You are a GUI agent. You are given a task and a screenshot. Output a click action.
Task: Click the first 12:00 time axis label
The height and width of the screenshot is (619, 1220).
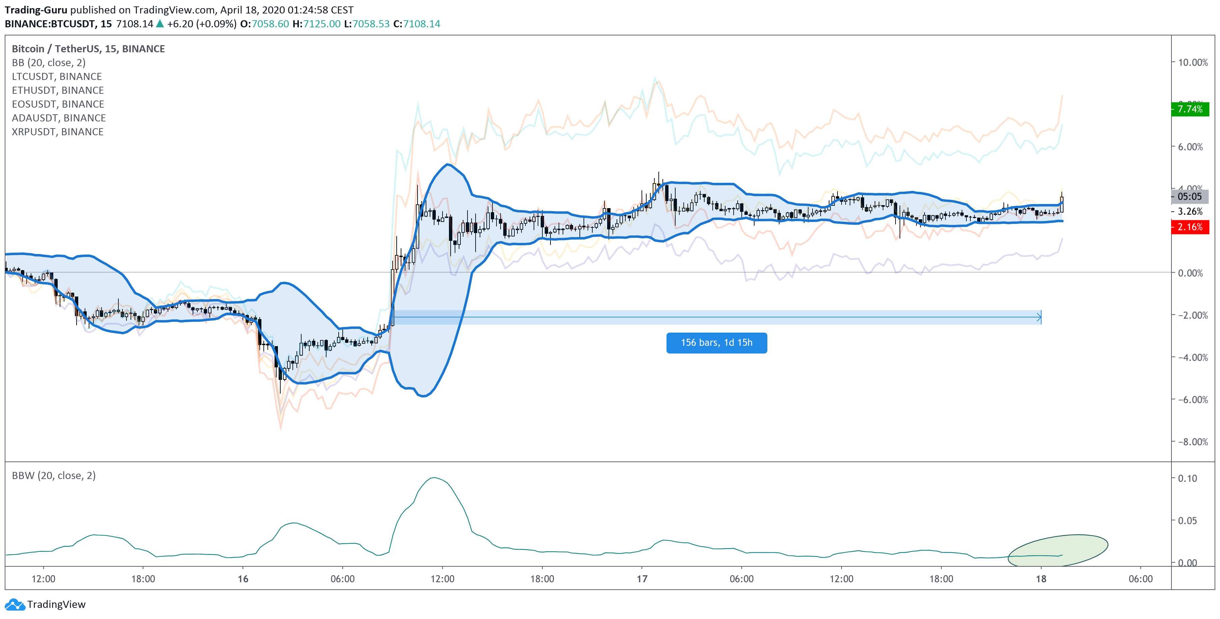click(44, 579)
